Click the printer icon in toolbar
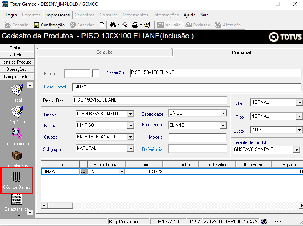 135,25
